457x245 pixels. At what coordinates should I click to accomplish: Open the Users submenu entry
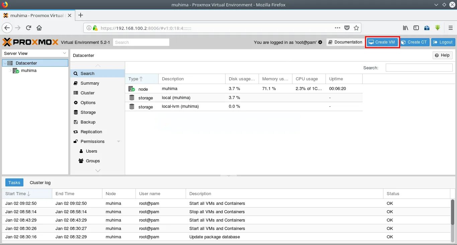[97, 151]
